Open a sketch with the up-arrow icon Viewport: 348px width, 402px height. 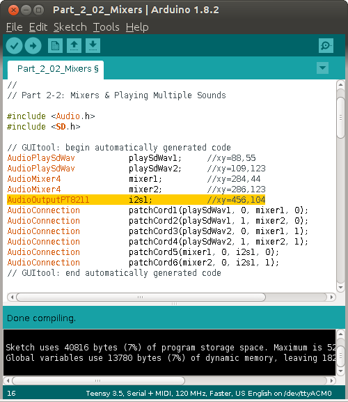coord(74,46)
